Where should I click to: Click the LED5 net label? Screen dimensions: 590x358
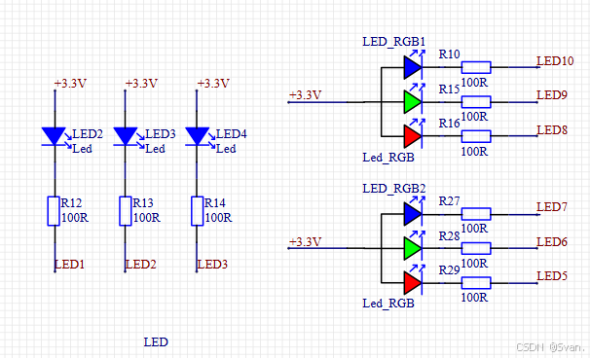[552, 276]
